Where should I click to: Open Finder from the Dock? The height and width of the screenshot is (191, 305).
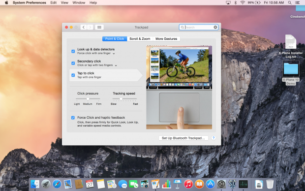[x=35, y=184]
